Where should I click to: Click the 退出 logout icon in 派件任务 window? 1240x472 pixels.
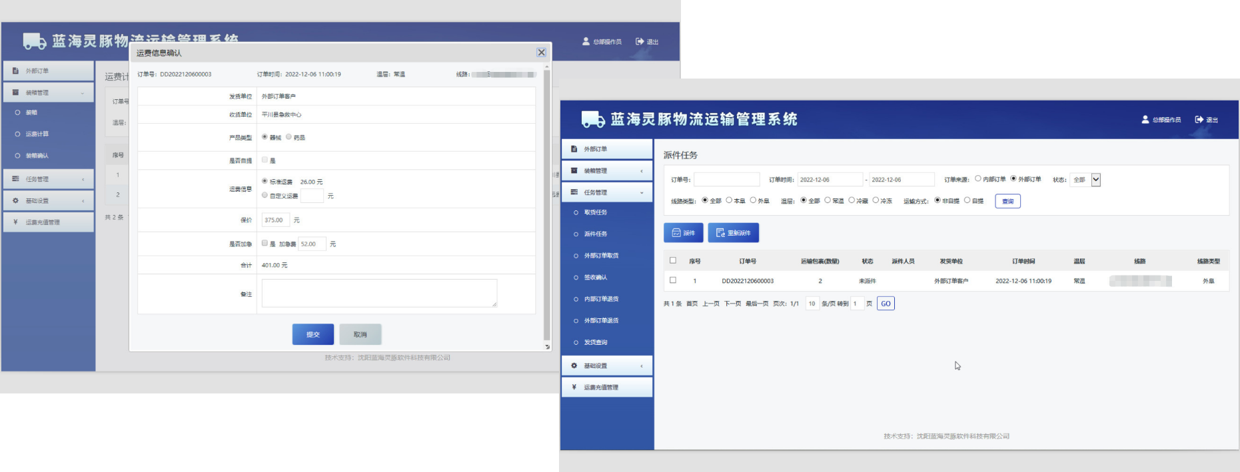point(1199,120)
